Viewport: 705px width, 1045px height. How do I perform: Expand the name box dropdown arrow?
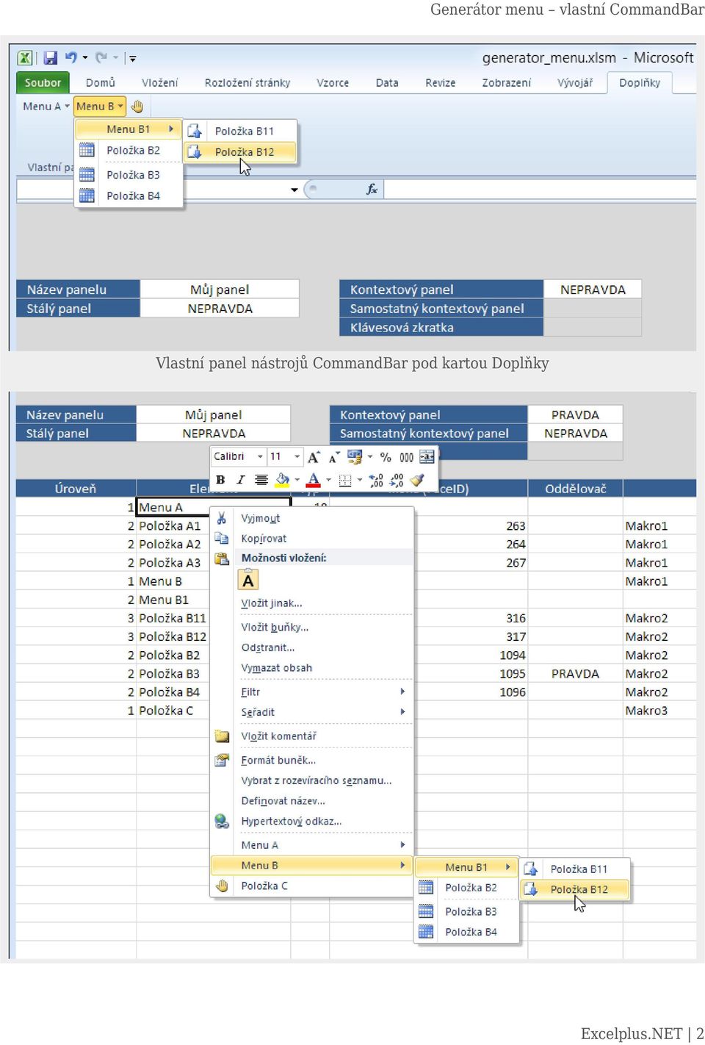click(x=294, y=190)
